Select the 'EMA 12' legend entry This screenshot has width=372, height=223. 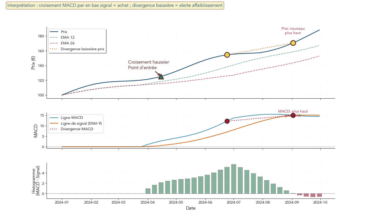click(68, 37)
